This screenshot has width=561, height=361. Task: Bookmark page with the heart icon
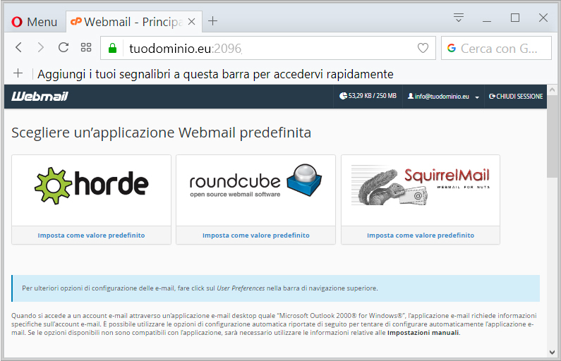[x=423, y=48]
